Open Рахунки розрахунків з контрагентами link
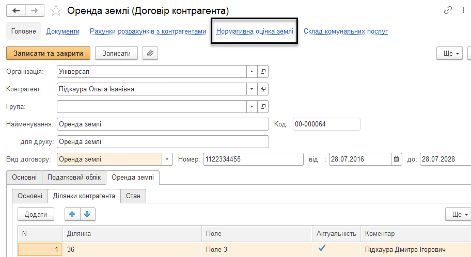 148,31
